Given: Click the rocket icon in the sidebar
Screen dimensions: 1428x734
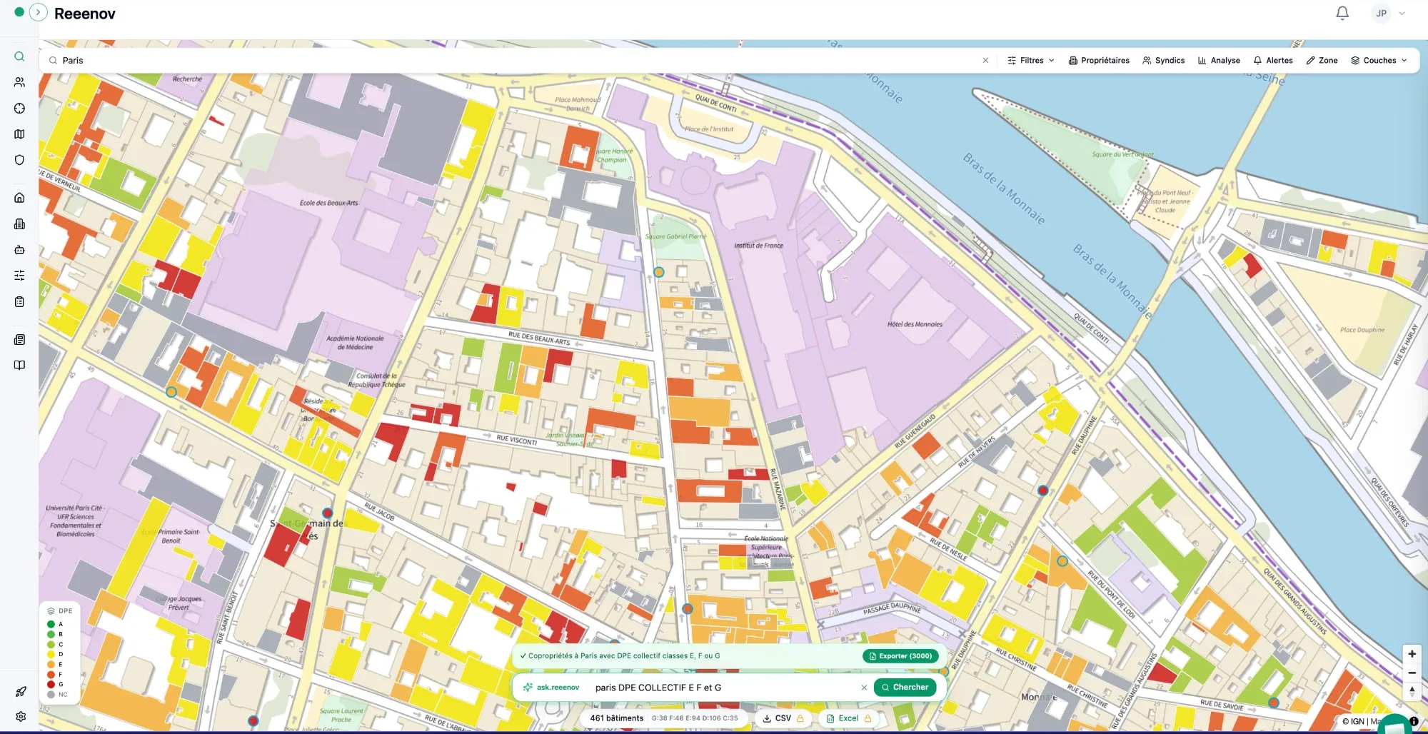Looking at the screenshot, I should click(21, 691).
